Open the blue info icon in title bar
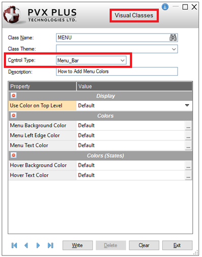The height and width of the screenshot is (257, 202). coord(165,7)
